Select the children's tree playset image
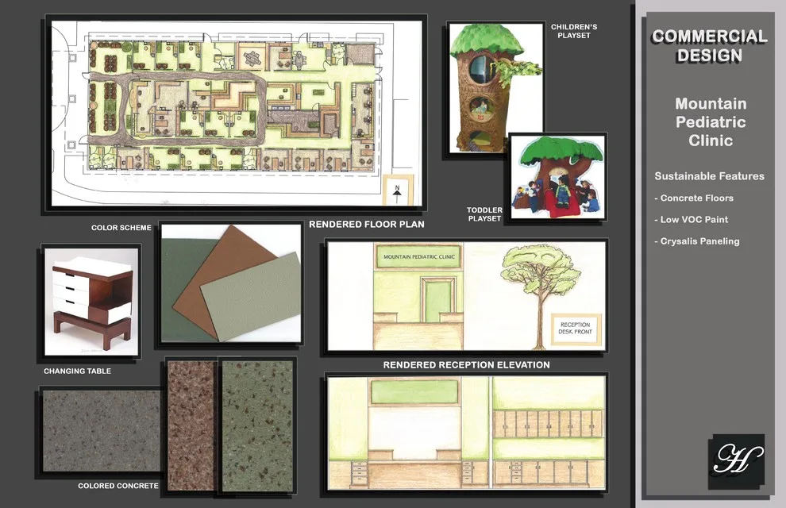The image size is (786, 508). coord(495,87)
